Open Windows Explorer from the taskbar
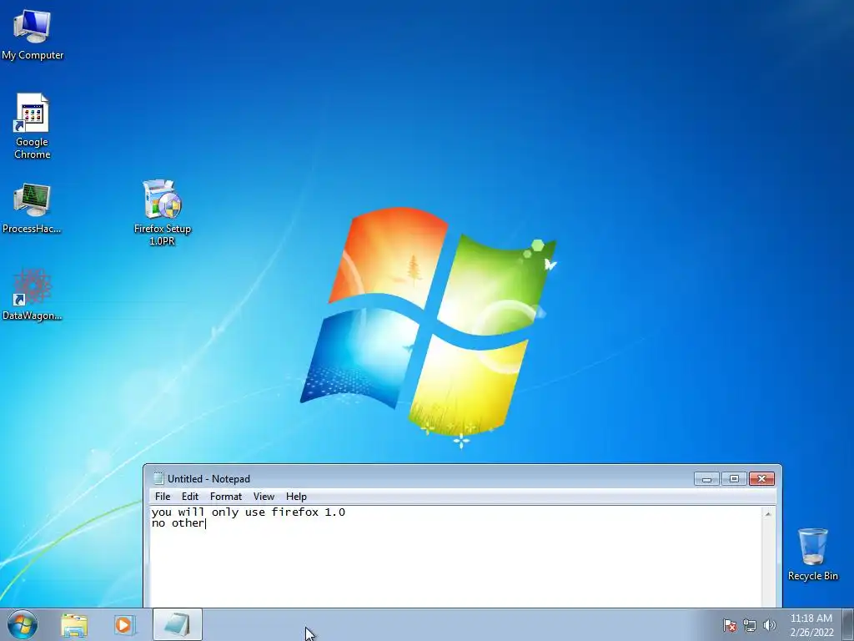Image resolution: width=854 pixels, height=641 pixels. (x=74, y=624)
